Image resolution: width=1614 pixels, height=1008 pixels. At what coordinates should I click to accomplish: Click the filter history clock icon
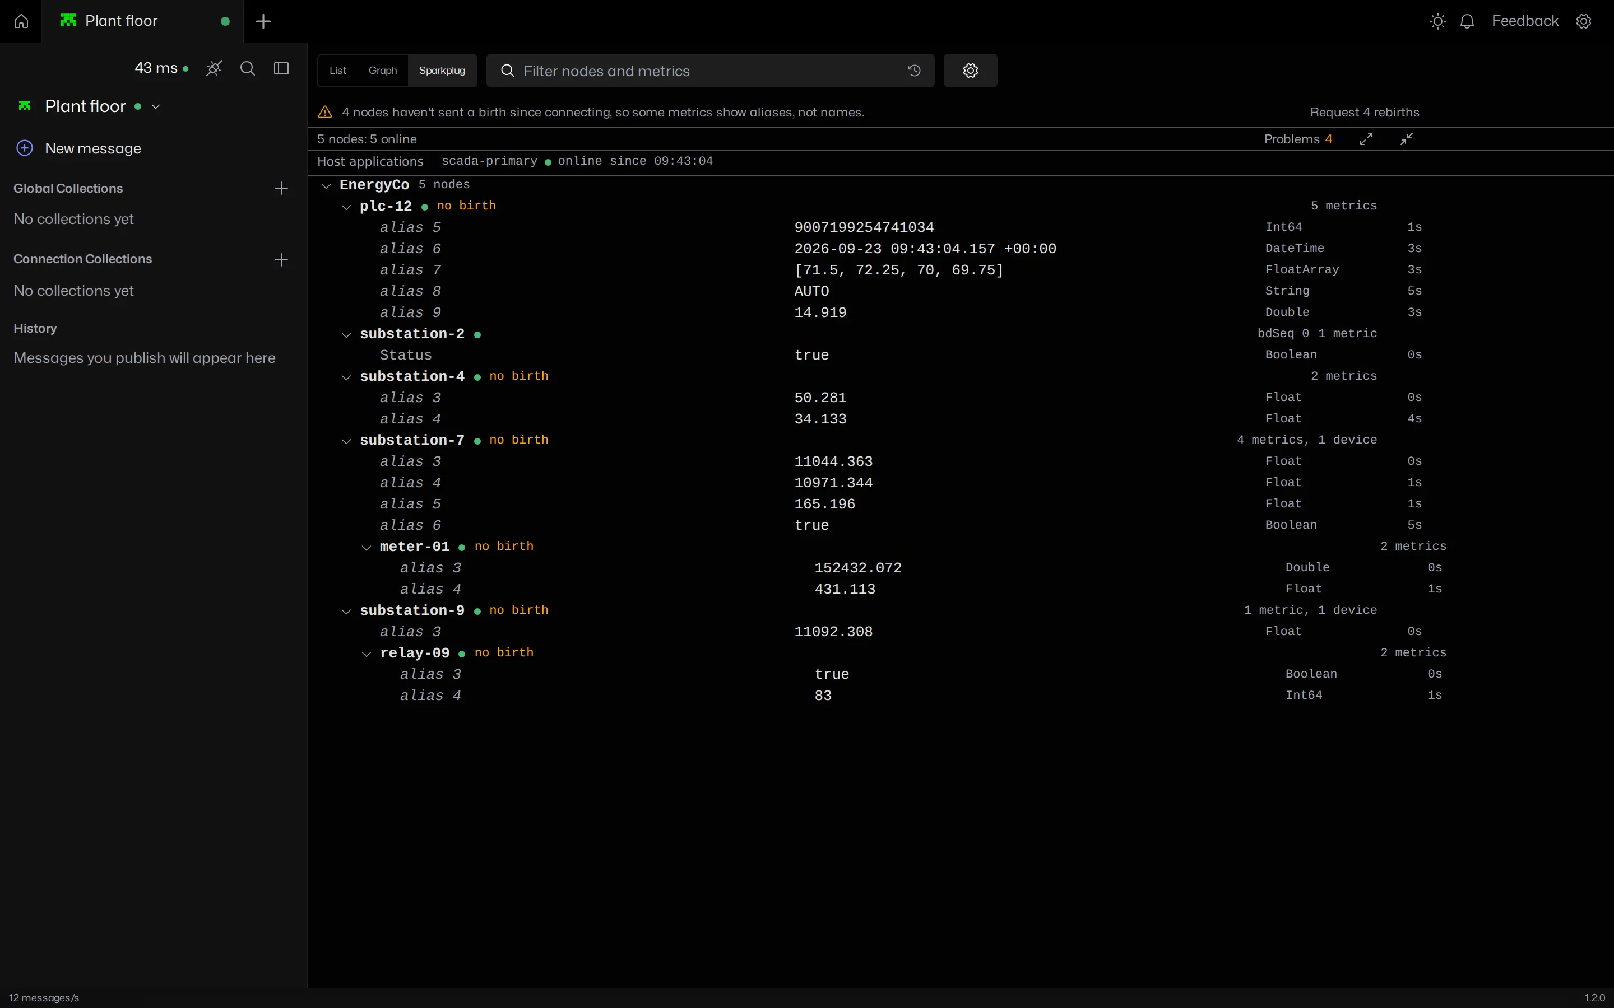point(915,71)
